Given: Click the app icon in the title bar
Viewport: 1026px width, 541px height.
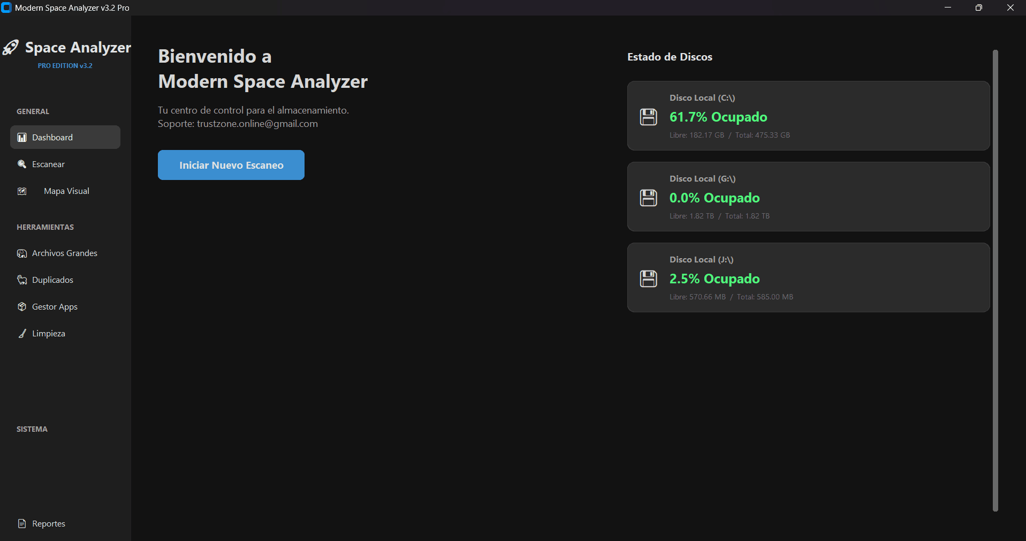Looking at the screenshot, I should [x=6, y=7].
